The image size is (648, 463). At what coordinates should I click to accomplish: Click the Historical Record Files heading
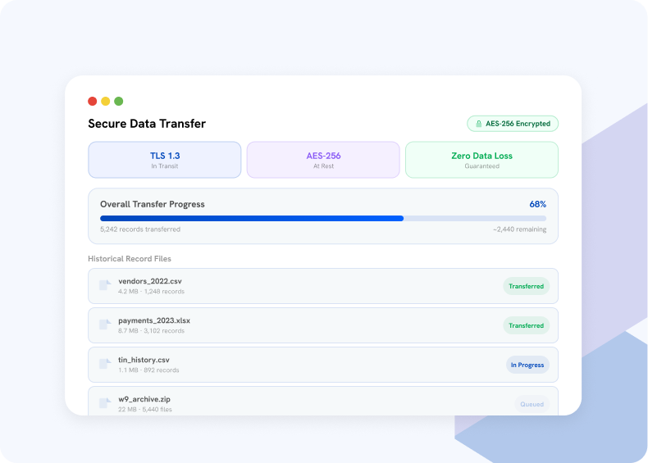[x=130, y=259]
